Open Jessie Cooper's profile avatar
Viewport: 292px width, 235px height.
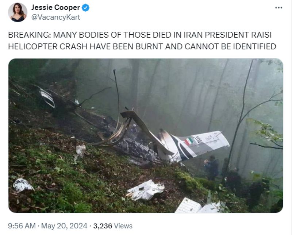click(18, 12)
